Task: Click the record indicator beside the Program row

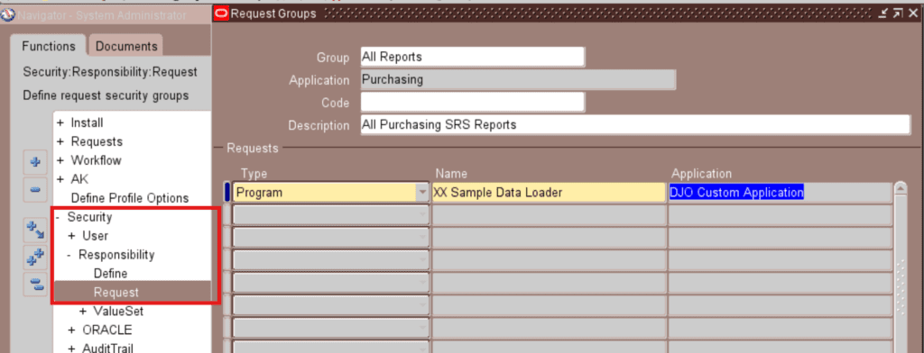Action: tap(227, 193)
